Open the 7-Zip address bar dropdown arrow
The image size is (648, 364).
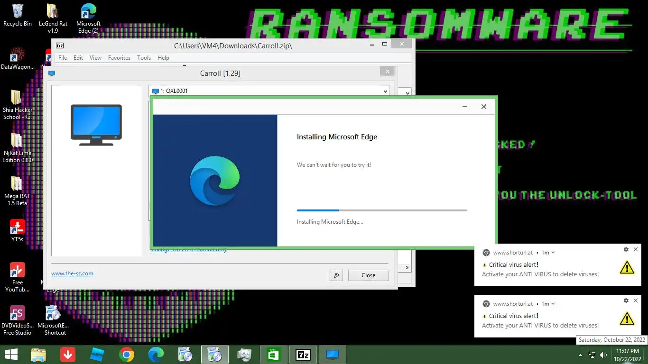(x=407, y=93)
